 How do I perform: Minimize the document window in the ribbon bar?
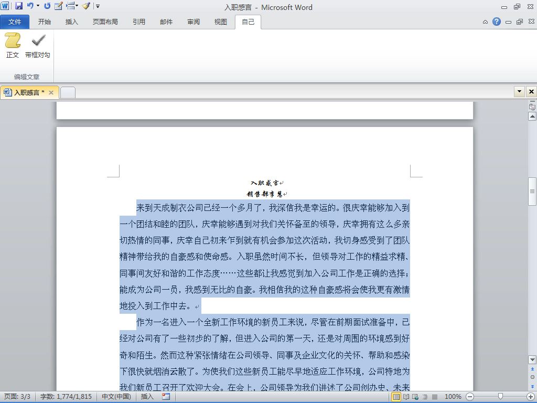point(509,22)
